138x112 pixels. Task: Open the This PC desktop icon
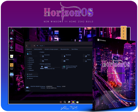12,40
